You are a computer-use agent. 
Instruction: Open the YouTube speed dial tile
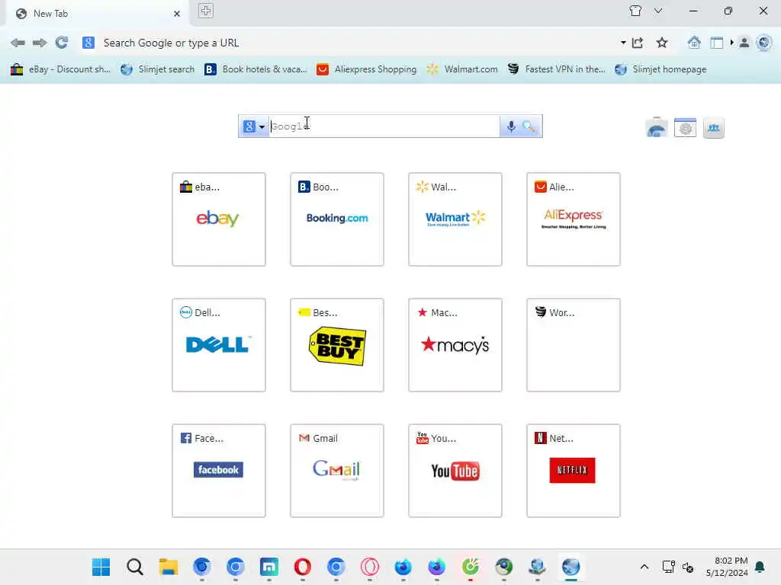point(455,471)
